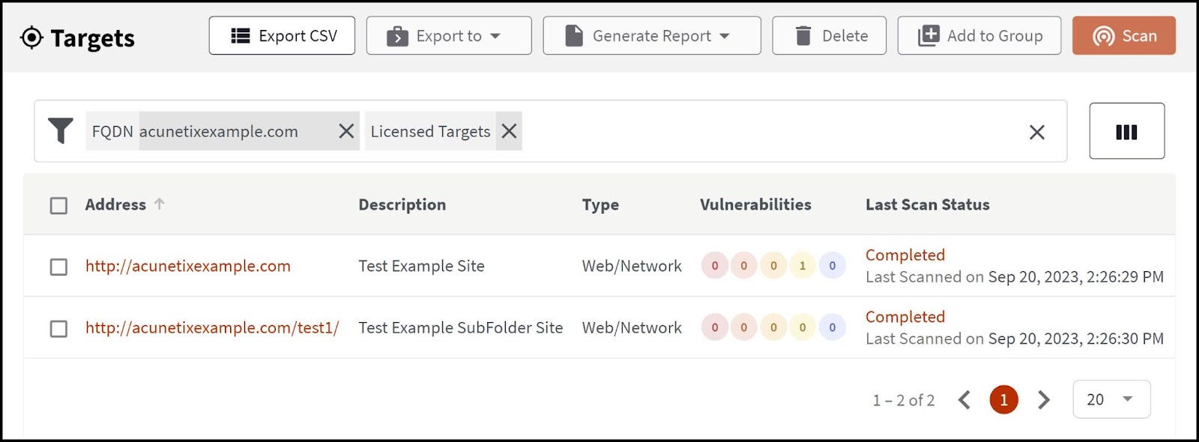Open the Export to dropdown
Viewport: 1199px width, 442px height.
click(x=448, y=36)
